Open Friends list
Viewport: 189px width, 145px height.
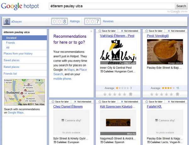click(10, 74)
